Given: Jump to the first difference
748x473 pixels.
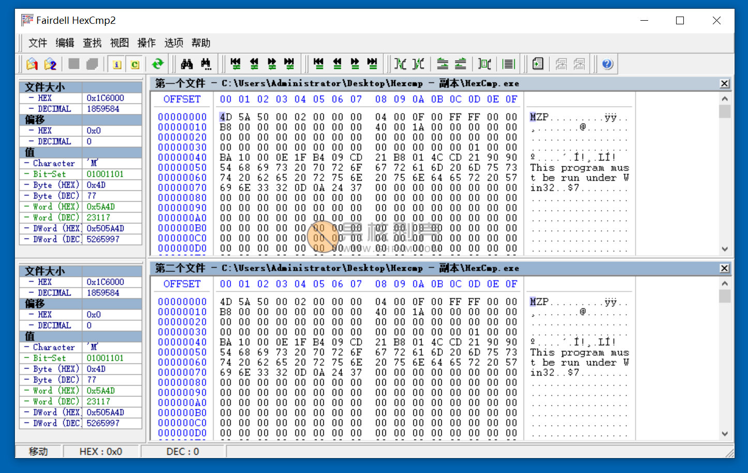Looking at the screenshot, I should (235, 63).
